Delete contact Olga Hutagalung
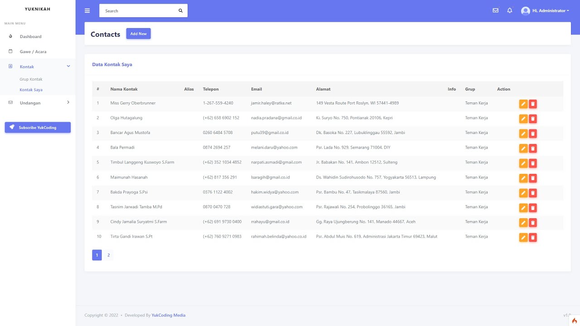The width and height of the screenshot is (580, 326). tap(533, 119)
